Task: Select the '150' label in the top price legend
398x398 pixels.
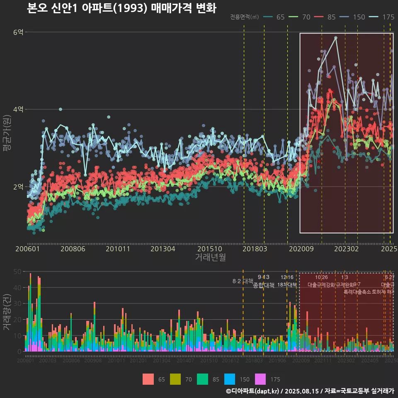Action: click(x=359, y=17)
